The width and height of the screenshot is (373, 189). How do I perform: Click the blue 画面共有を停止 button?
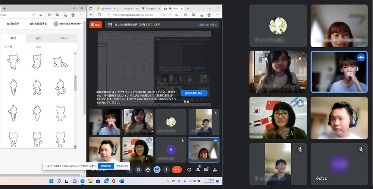click(194, 93)
